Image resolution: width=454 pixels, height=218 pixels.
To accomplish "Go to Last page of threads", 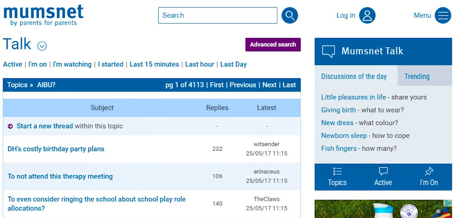I will click(x=289, y=85).
